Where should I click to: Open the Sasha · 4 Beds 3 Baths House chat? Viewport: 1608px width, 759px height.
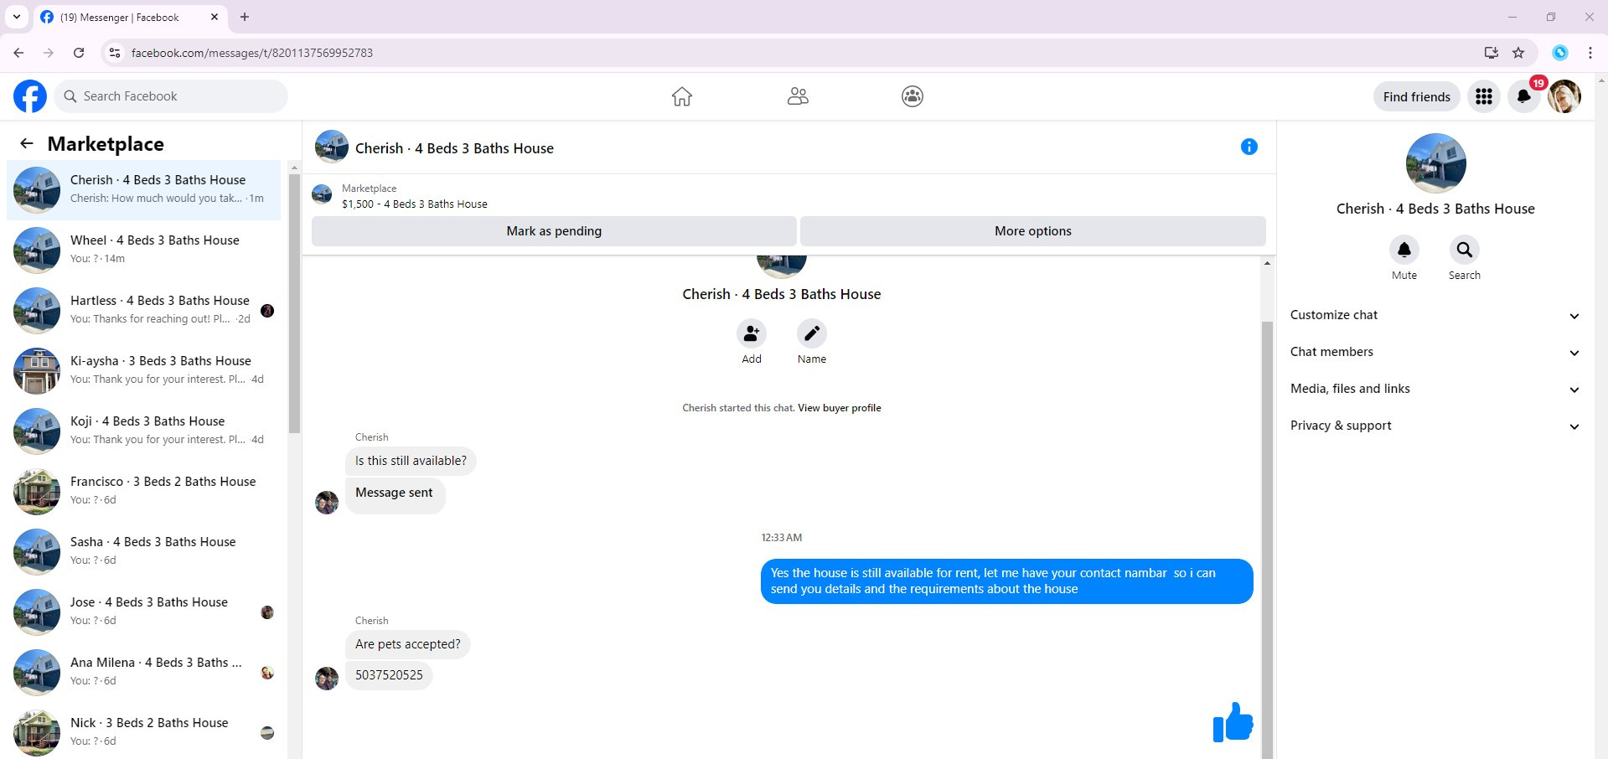tap(144, 552)
